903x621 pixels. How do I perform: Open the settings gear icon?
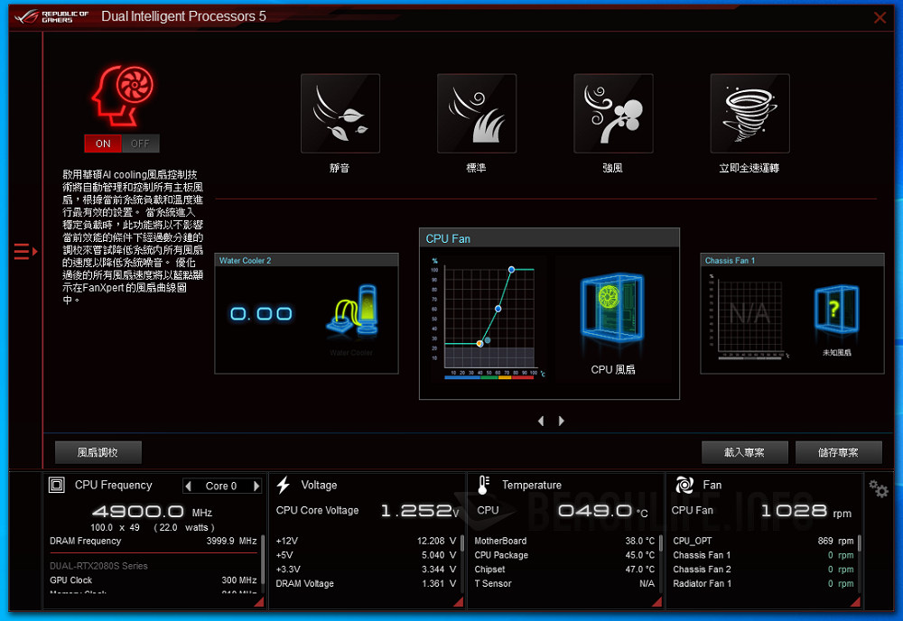pyautogui.click(x=878, y=488)
